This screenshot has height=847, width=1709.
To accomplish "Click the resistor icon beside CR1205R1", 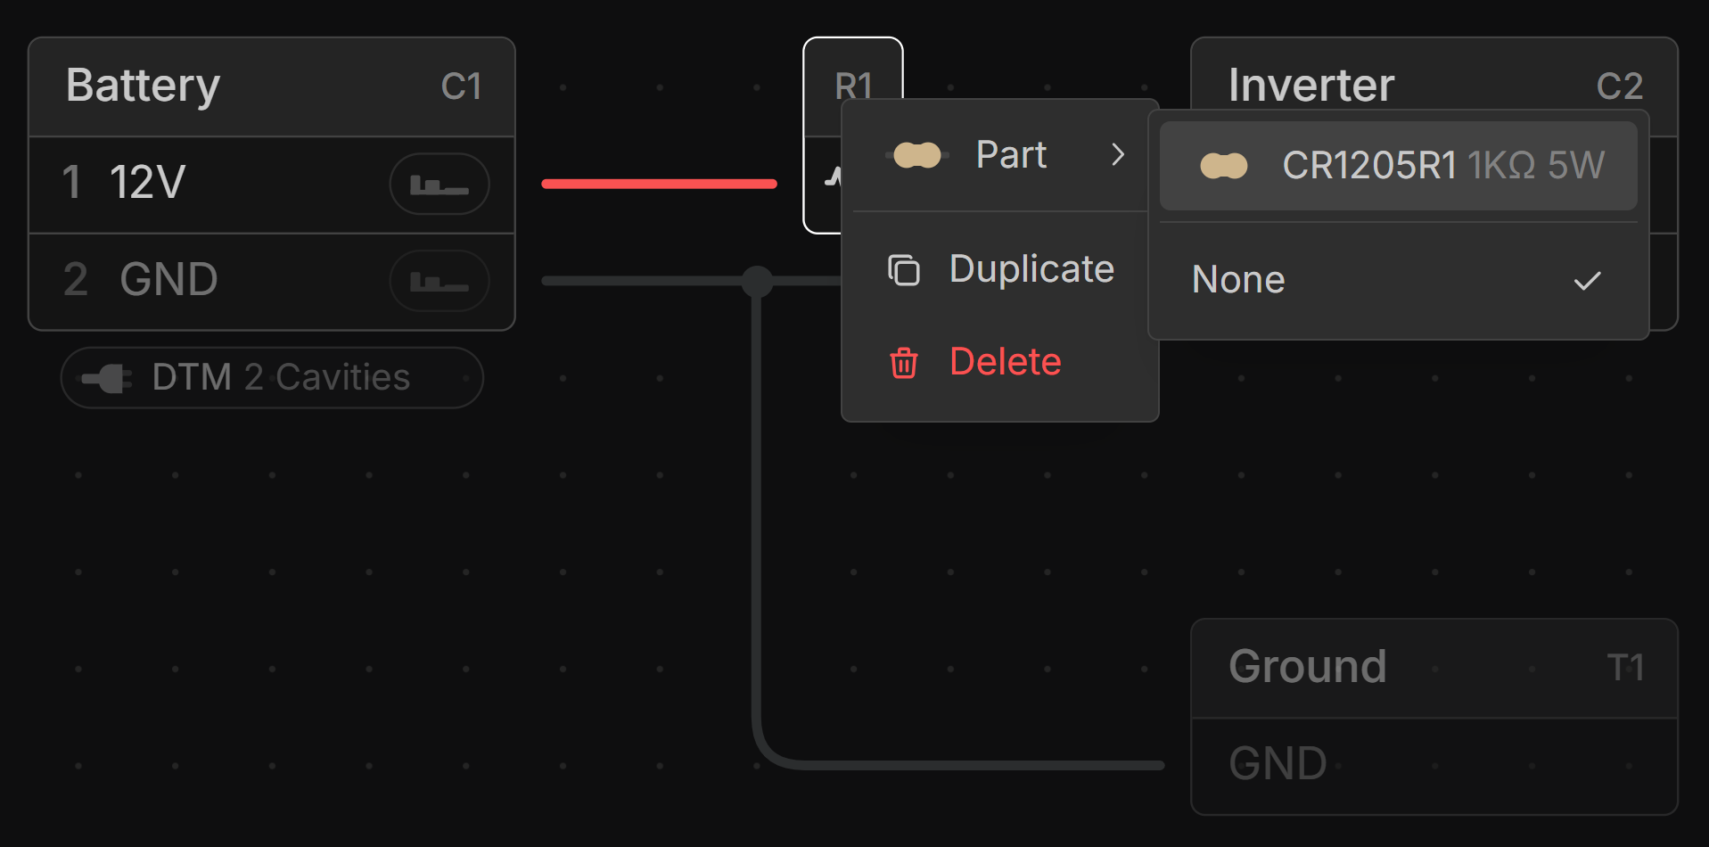I will click(1223, 166).
